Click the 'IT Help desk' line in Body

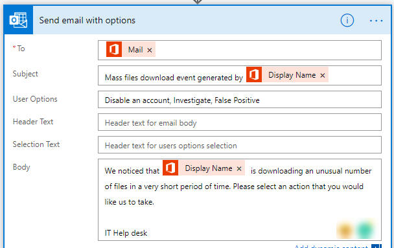(x=126, y=233)
